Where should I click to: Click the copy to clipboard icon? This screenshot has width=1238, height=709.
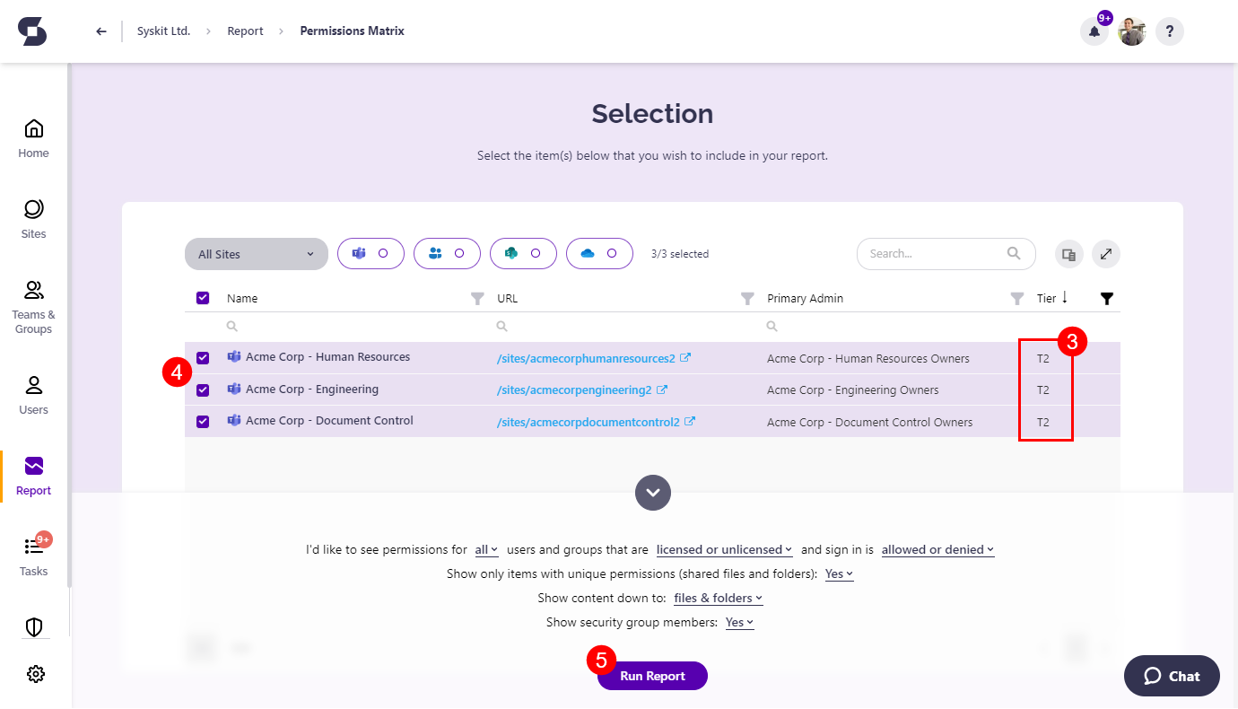pos(1068,254)
